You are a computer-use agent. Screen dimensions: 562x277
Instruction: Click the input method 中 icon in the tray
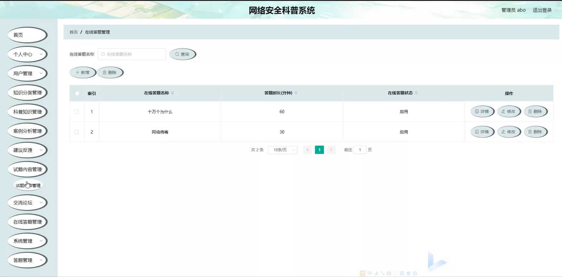click(370, 273)
